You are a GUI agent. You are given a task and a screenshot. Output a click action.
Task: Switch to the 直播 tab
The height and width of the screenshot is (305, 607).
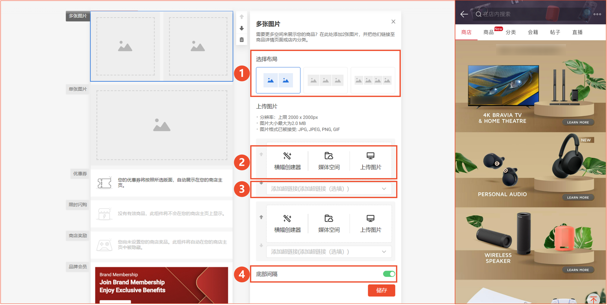coord(577,32)
